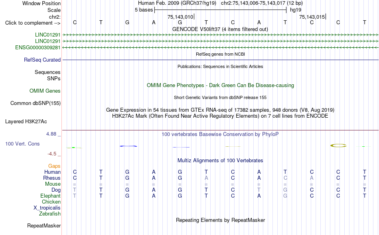The width and height of the screenshot is (379, 235).
Task: Click the Human Feb. 2009 (GRCh37/hg19) text
Action: [178, 3]
